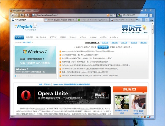The image size is (165, 126).
Task: Select the 新文章 list tab
Action: point(94,47)
